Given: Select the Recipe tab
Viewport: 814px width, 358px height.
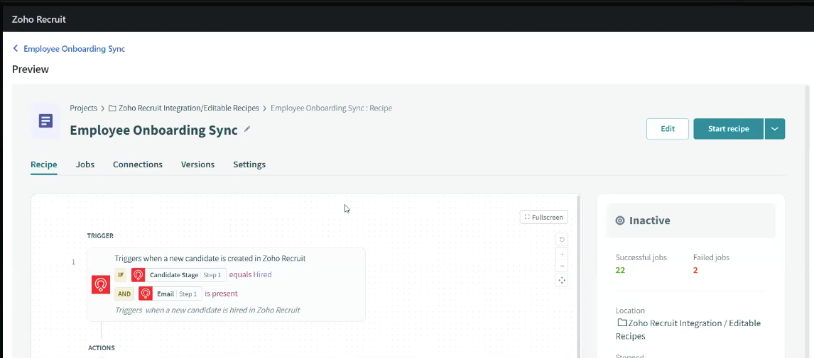Looking at the screenshot, I should pyautogui.click(x=43, y=164).
